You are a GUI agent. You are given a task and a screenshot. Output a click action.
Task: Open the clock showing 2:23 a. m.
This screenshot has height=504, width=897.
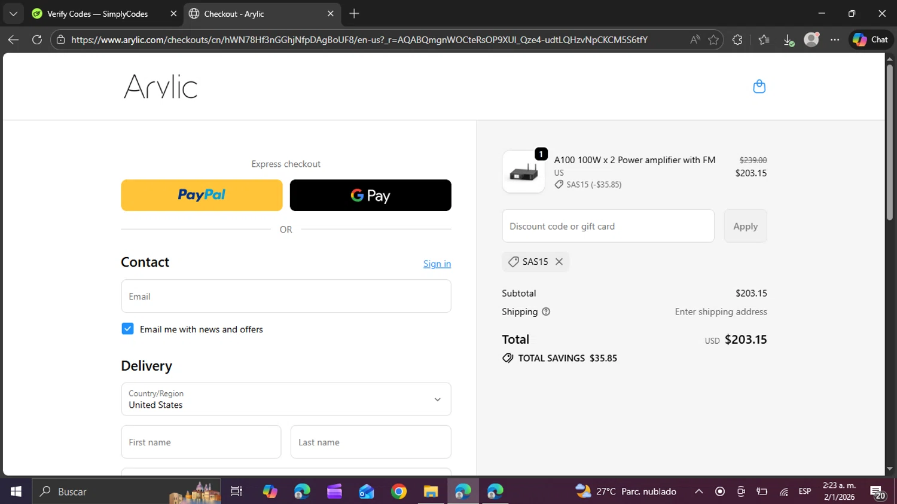(x=839, y=491)
